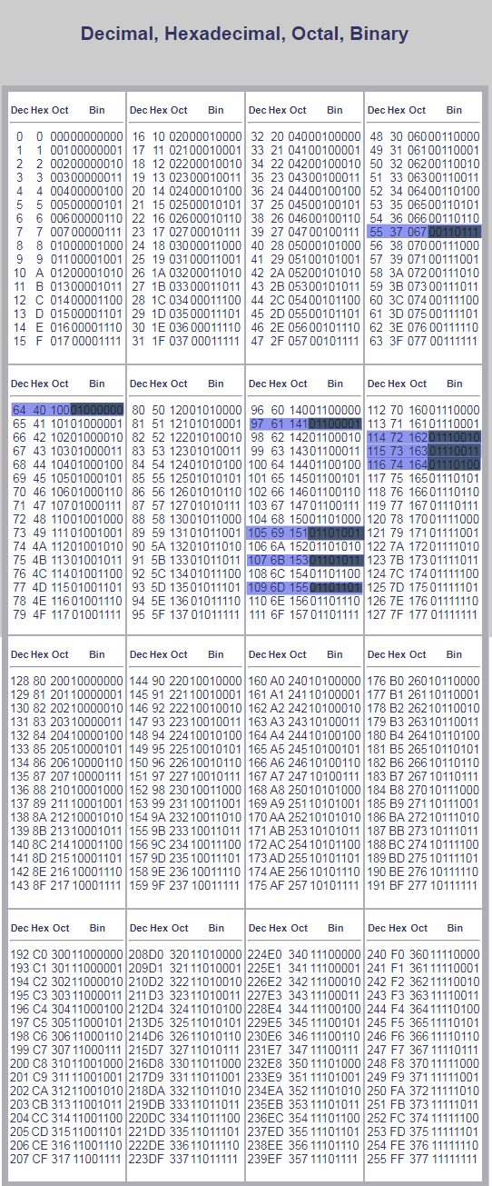Select the row for decimal 10
This screenshot has height=1186, width=492.
point(67,273)
